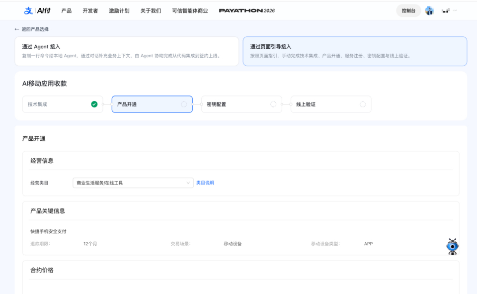Select the 产品开通 step status circle
Screen dimensions: 477x294
click(184, 104)
